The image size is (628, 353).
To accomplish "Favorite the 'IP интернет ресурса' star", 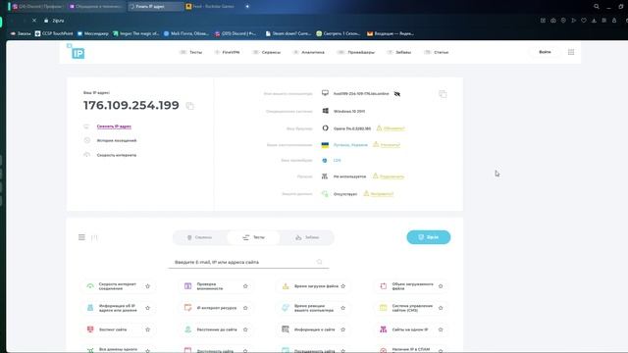I will click(x=245, y=308).
